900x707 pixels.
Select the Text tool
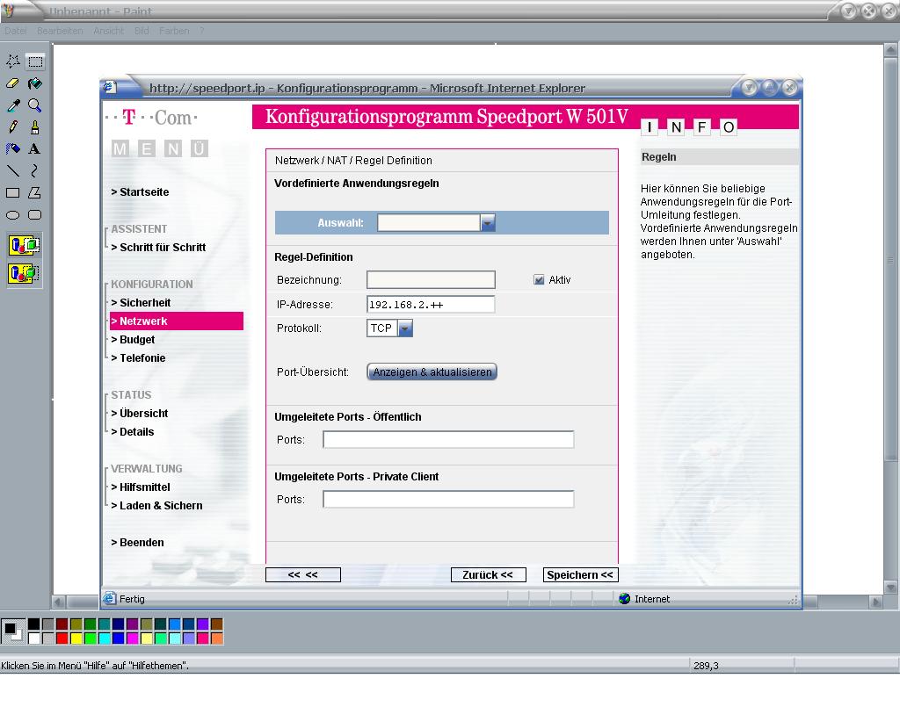[34, 149]
